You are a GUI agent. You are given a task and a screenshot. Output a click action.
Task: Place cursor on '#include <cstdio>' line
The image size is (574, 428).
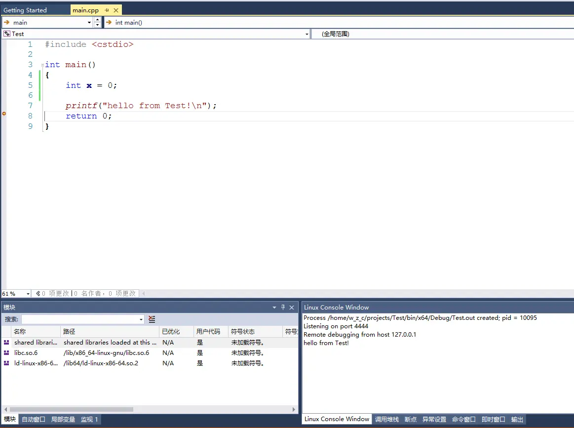click(x=89, y=44)
